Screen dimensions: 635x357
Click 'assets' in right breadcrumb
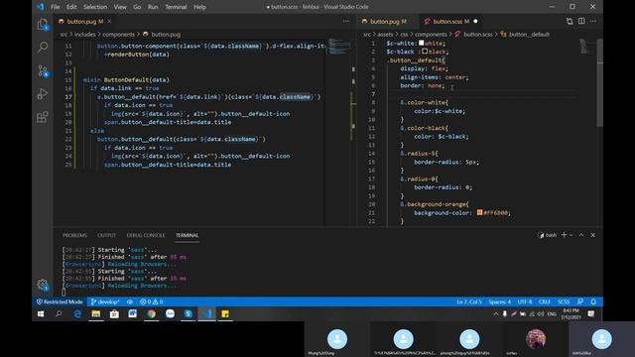[385, 35]
